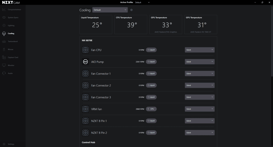The image size is (273, 147).
Task: Click the Liquid Temperature 25° card
Action: tap(96, 24)
